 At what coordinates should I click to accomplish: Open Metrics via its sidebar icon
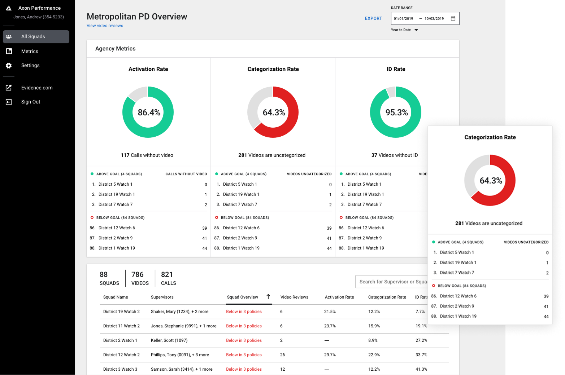coord(9,51)
